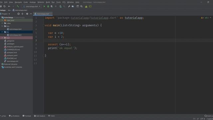Open settings with the wrench icon
Viewport: 213px width, 120px height.
pyautogui.click(x=69, y=6)
